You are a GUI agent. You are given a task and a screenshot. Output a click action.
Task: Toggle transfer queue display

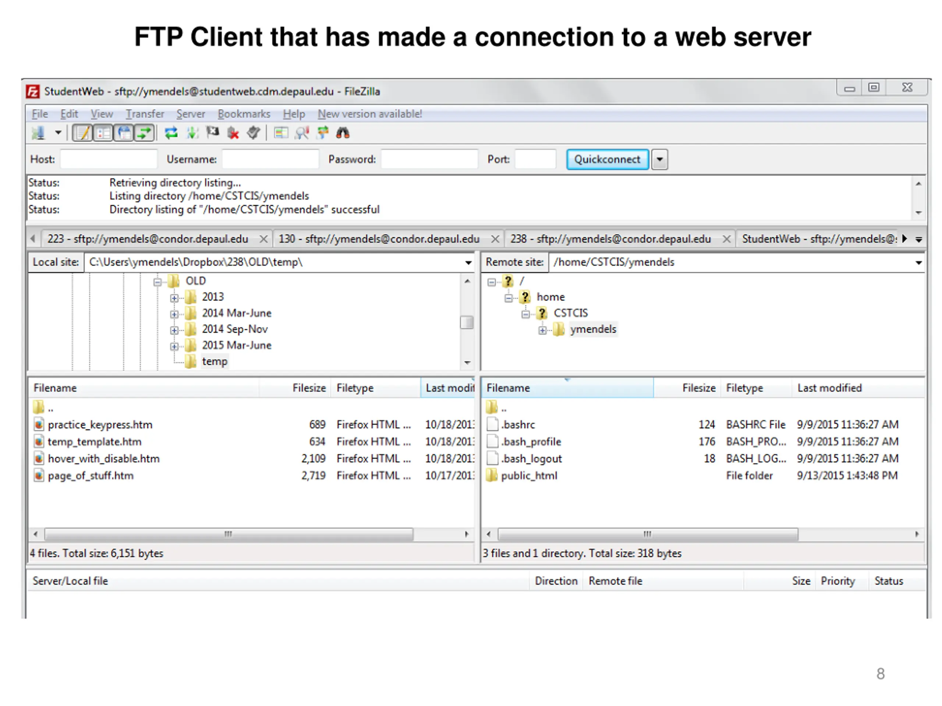144,133
